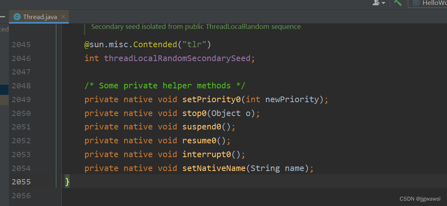Click line number 2054 in the gutter
This screenshot has width=447, height=206.
point(21,169)
